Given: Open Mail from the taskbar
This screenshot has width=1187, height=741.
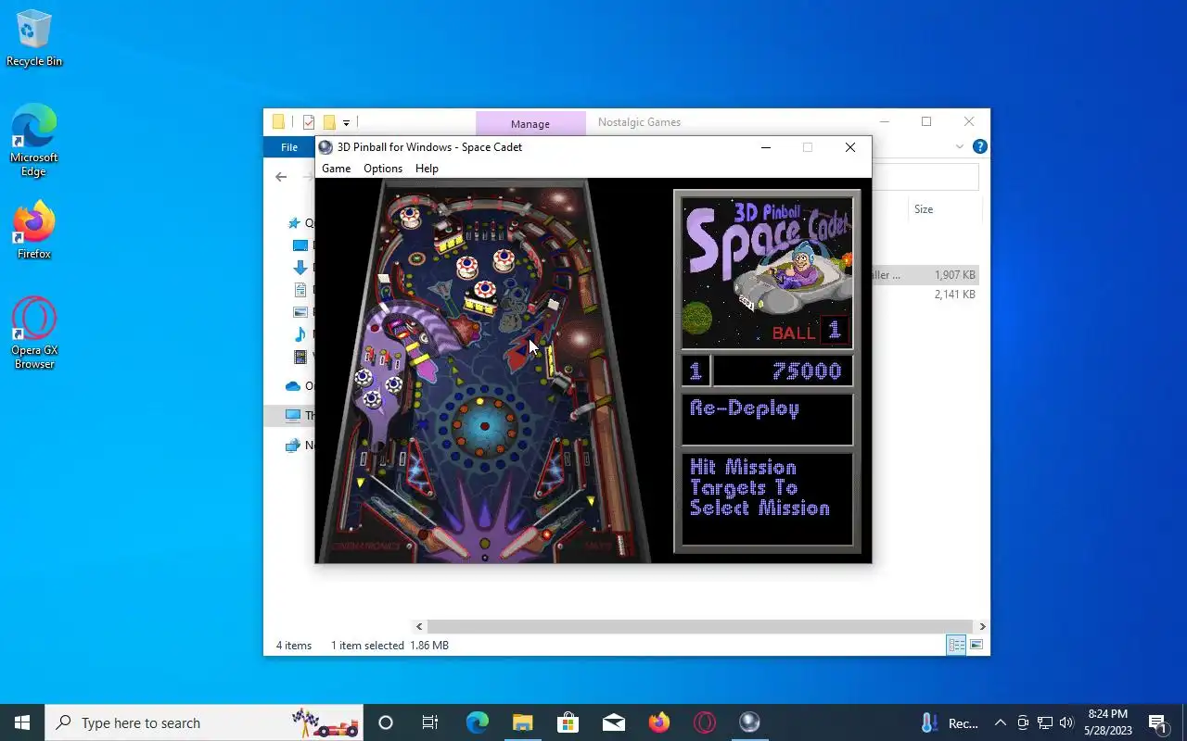Looking at the screenshot, I should pyautogui.click(x=613, y=722).
